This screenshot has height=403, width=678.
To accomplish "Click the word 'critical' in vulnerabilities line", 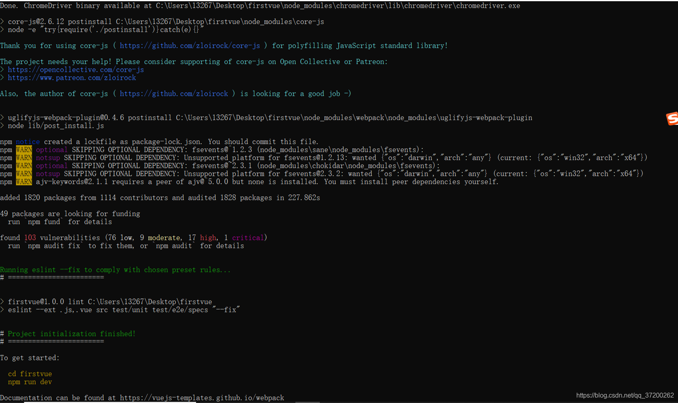I will click(x=248, y=238).
